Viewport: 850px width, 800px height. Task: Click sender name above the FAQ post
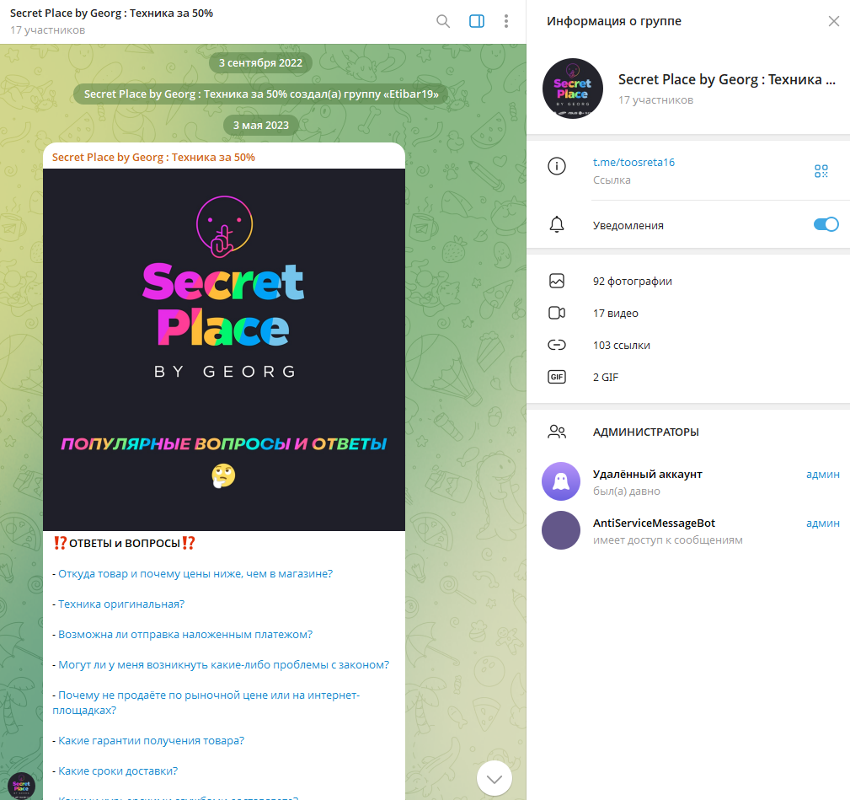(153, 158)
